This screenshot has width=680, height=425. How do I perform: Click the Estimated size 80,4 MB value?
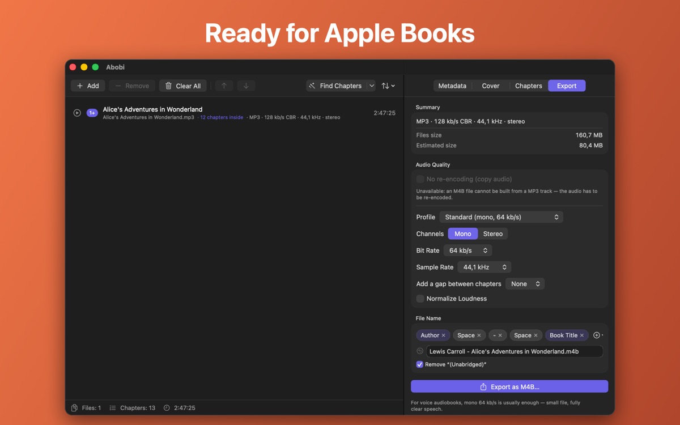click(x=590, y=146)
